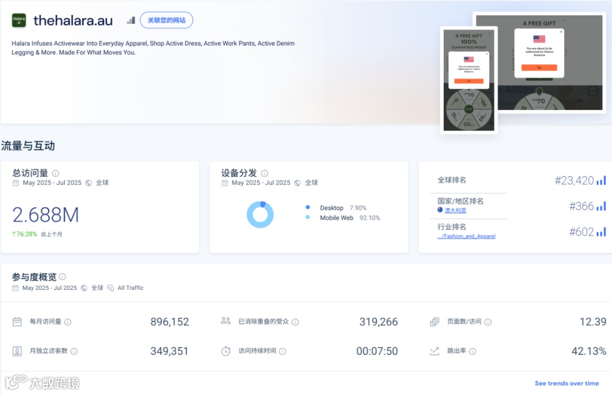Click calendar icon in 总访问量 card

point(16,183)
